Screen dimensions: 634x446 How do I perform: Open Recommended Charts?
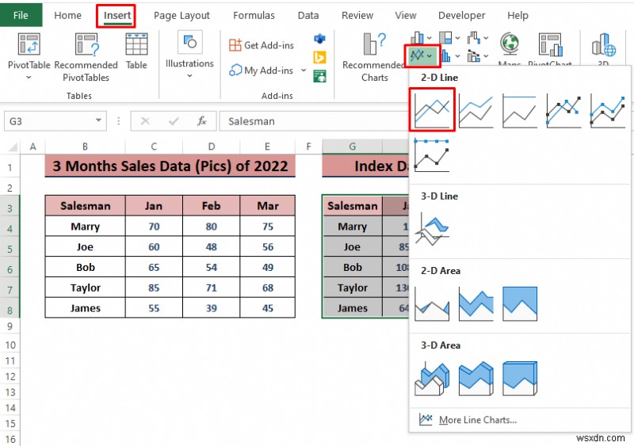pos(374,57)
